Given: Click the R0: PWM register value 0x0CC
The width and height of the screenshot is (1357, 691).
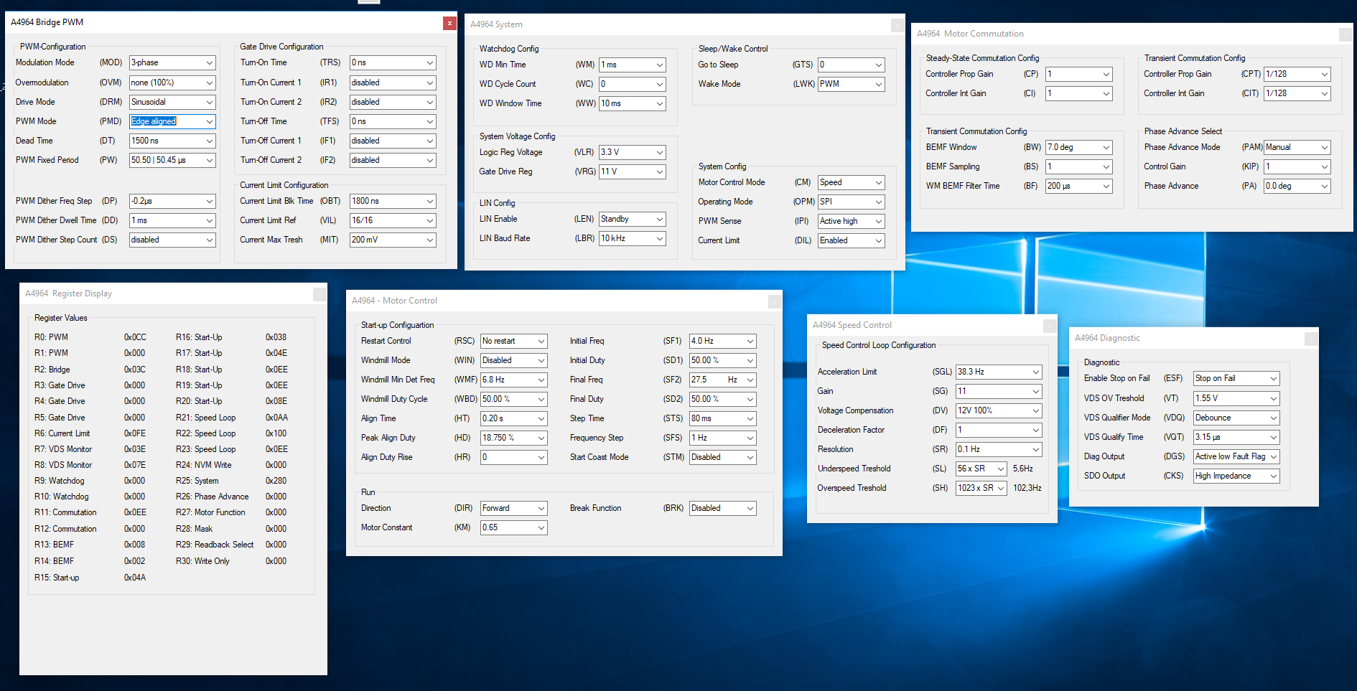Looking at the screenshot, I should 135,337.
